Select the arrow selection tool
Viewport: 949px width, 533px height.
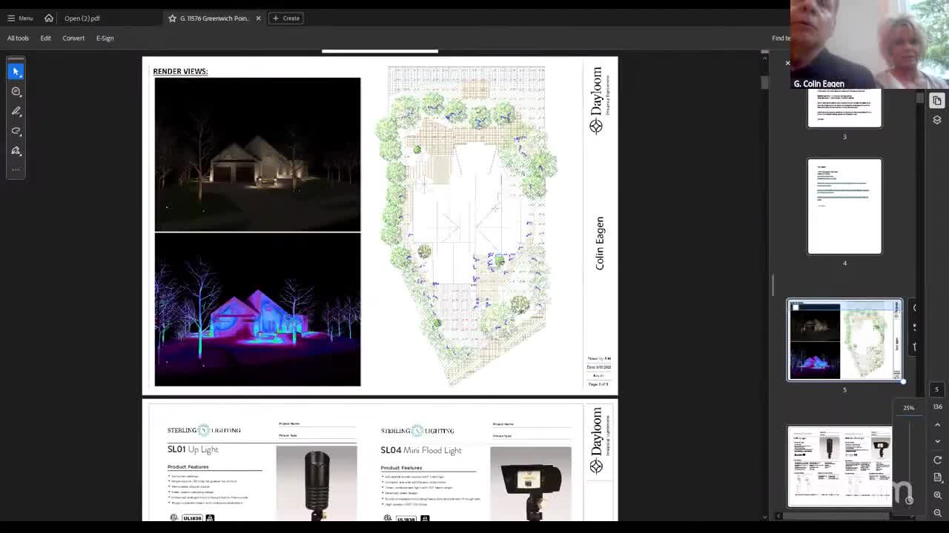pos(16,71)
